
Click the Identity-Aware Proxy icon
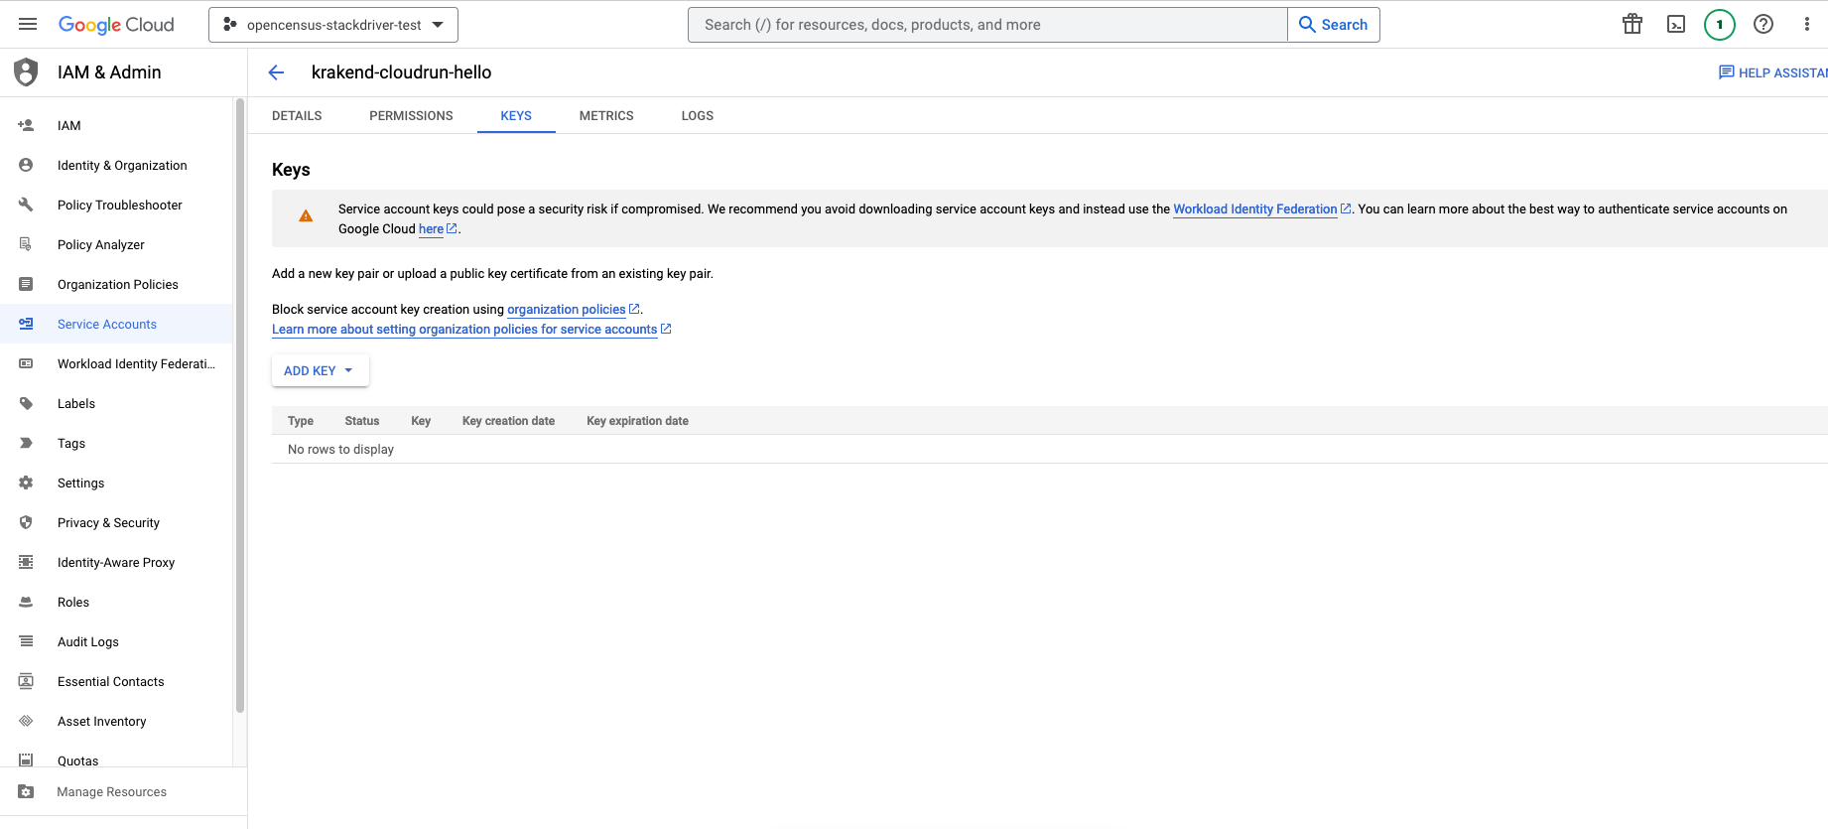[26, 562]
